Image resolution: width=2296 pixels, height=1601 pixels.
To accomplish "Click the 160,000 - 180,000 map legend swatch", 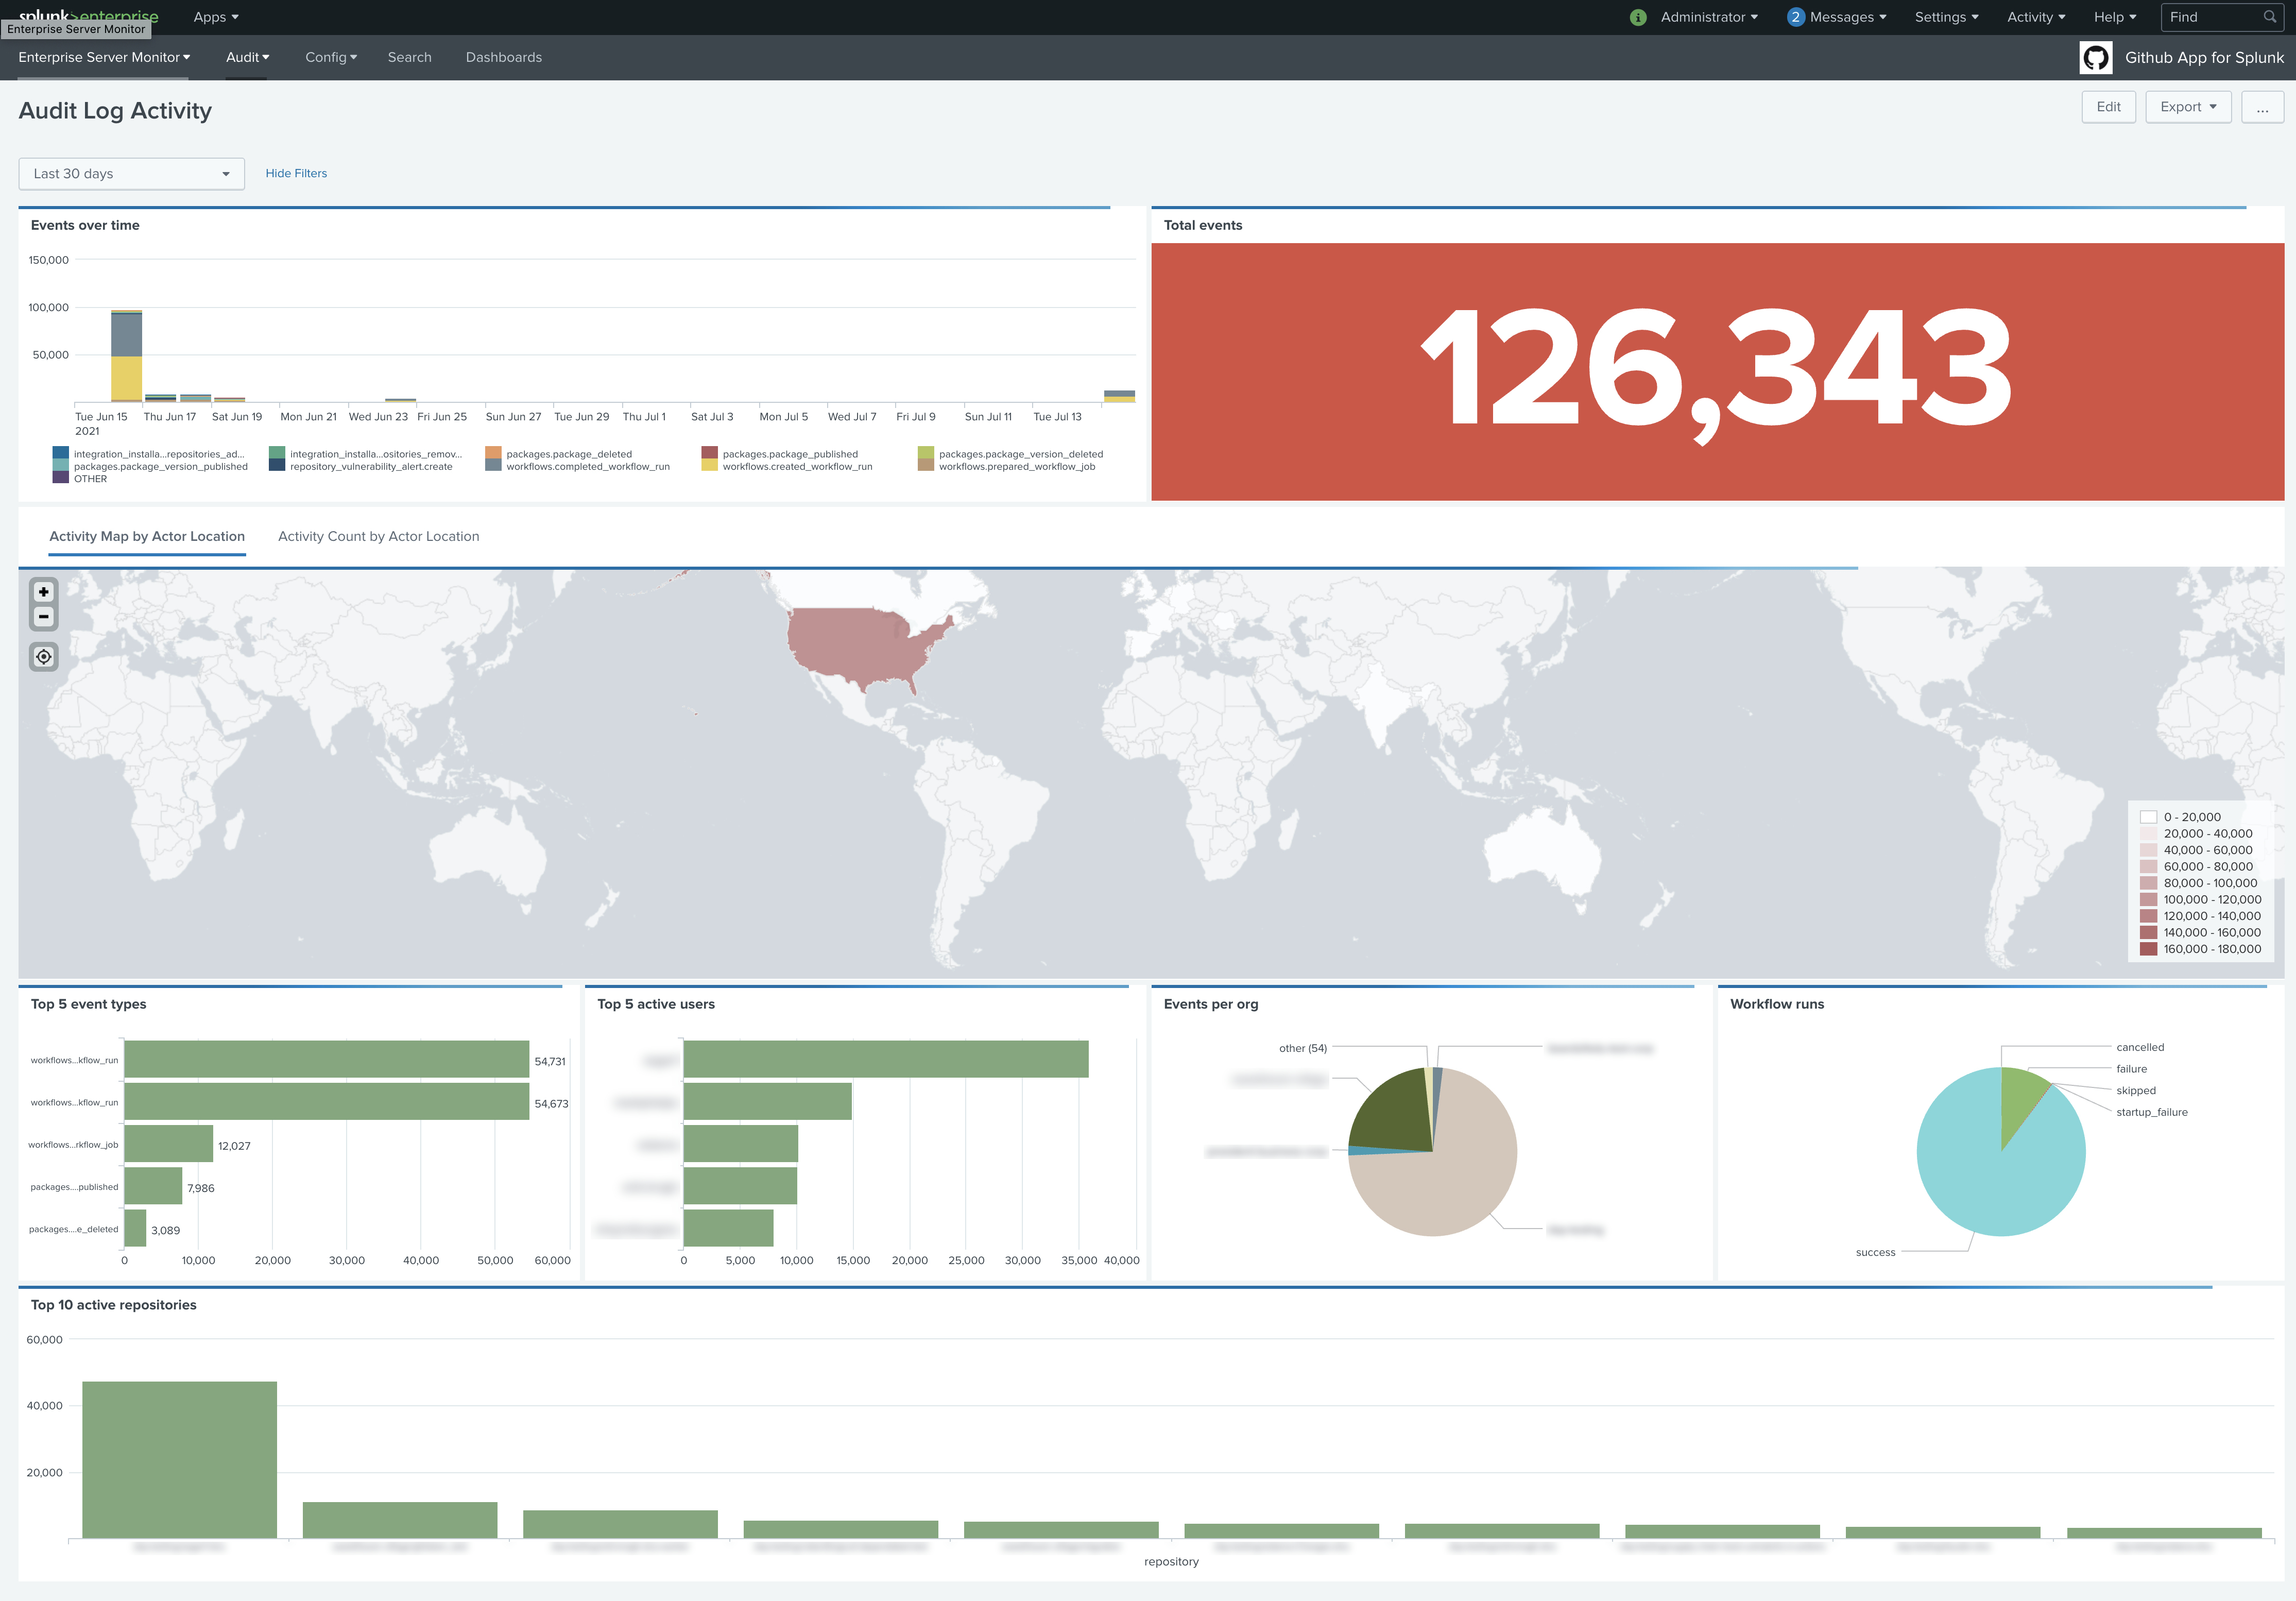I will pos(2148,949).
